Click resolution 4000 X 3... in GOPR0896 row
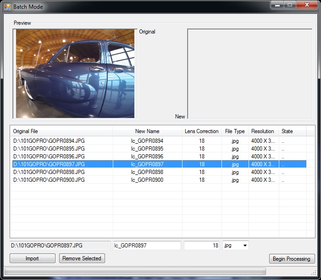The width and height of the screenshot is (321, 280). 263,157
